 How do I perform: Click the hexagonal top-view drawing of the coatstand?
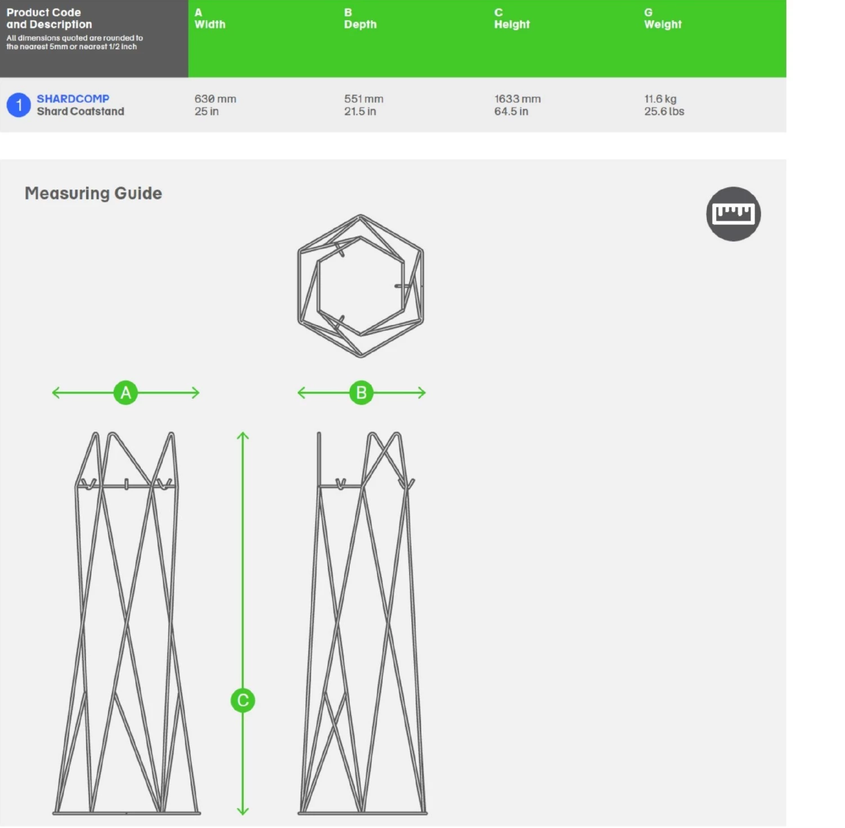(x=361, y=286)
